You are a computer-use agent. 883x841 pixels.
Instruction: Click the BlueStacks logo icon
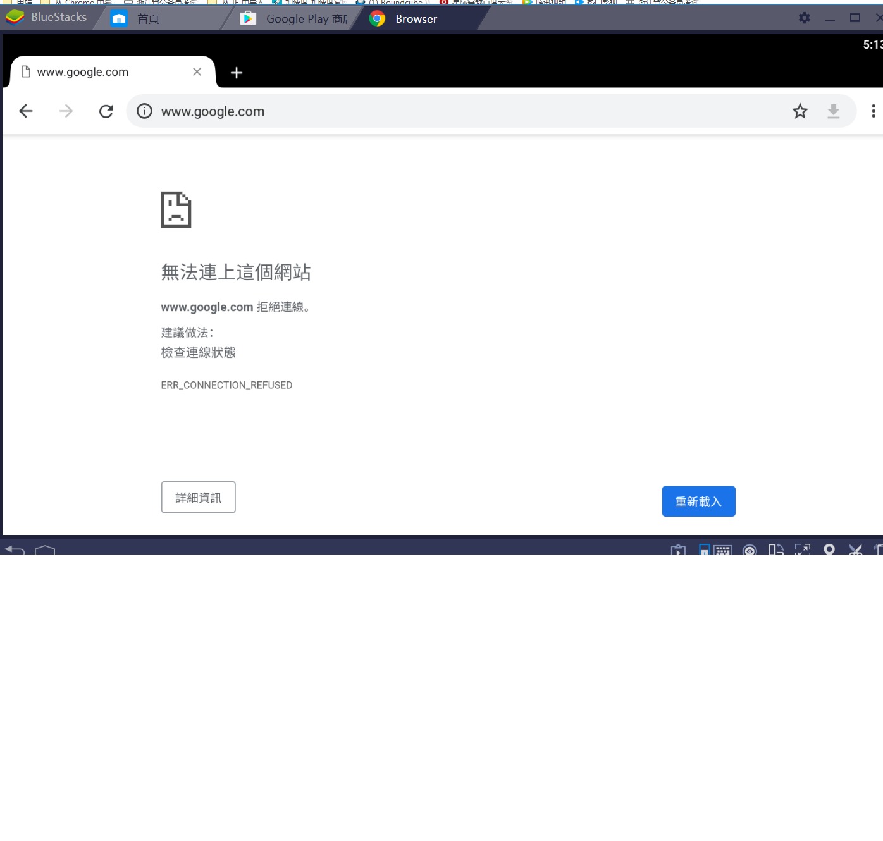pos(15,18)
